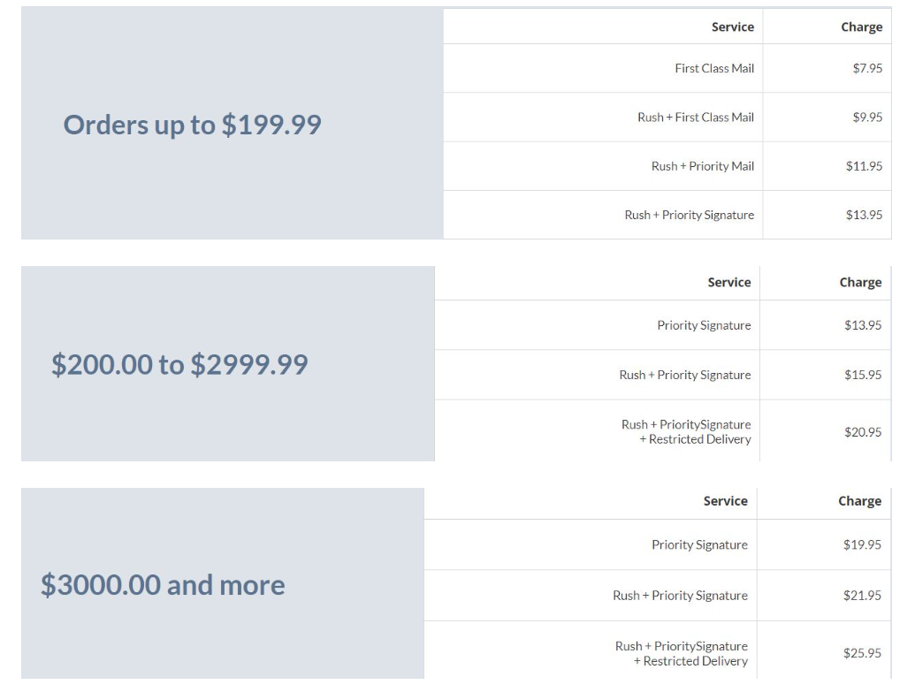Click Service header in the middle table
This screenshot has width=915, height=692.
coord(728,283)
